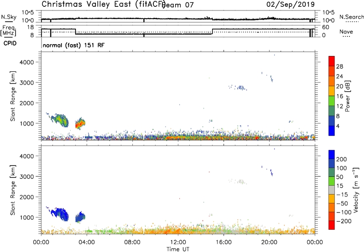Click the gray segment of the Velocity colorbar
Screen dimensions: 364x252
click(x=332, y=190)
